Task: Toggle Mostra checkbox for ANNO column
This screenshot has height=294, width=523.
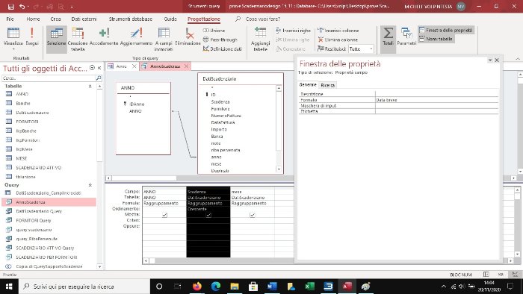Action: 164,215
